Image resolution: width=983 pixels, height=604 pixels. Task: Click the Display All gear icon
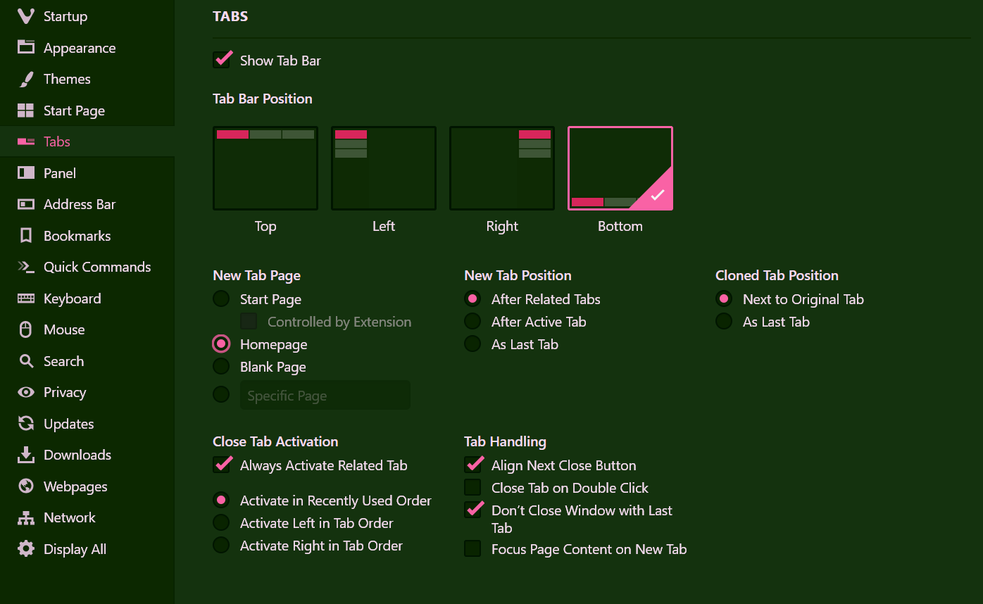(x=26, y=549)
